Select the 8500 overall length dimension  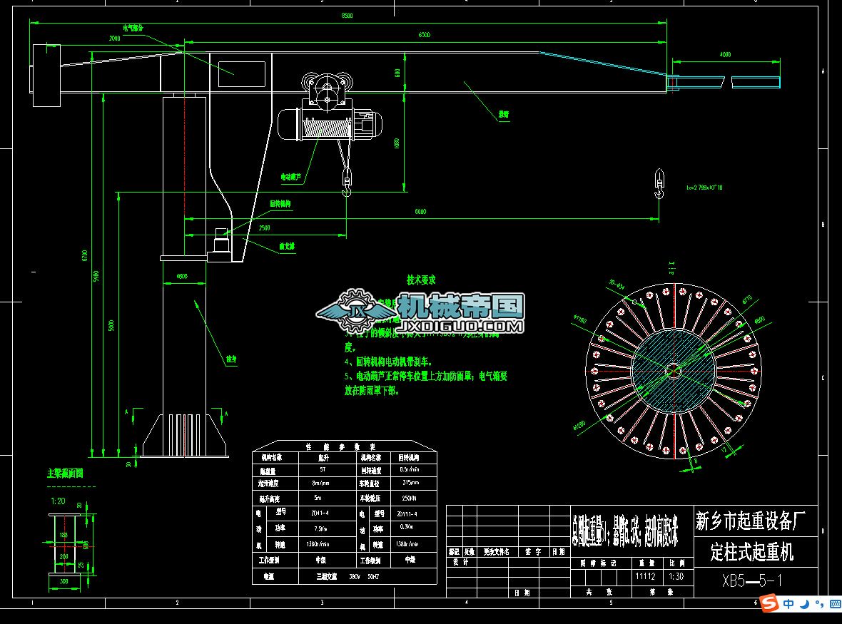[x=348, y=16]
